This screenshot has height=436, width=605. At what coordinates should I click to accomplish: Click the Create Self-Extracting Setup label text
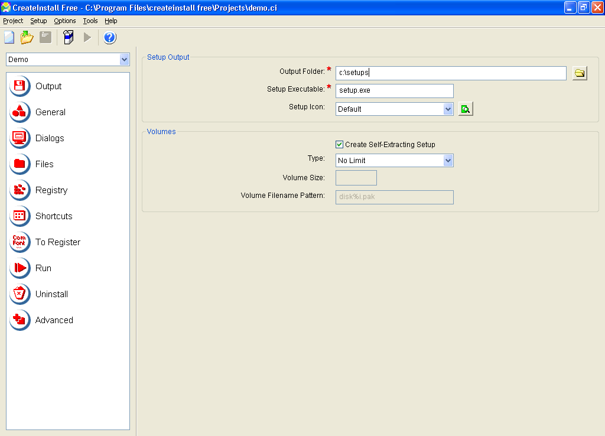click(390, 144)
